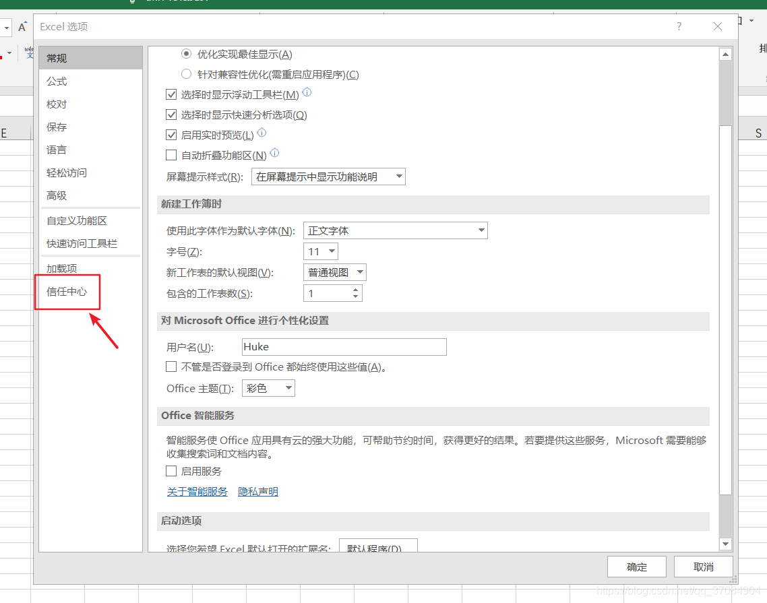Click the 包含的工作表数 number field
Image resolution: width=767 pixels, height=603 pixels.
pyautogui.click(x=327, y=294)
